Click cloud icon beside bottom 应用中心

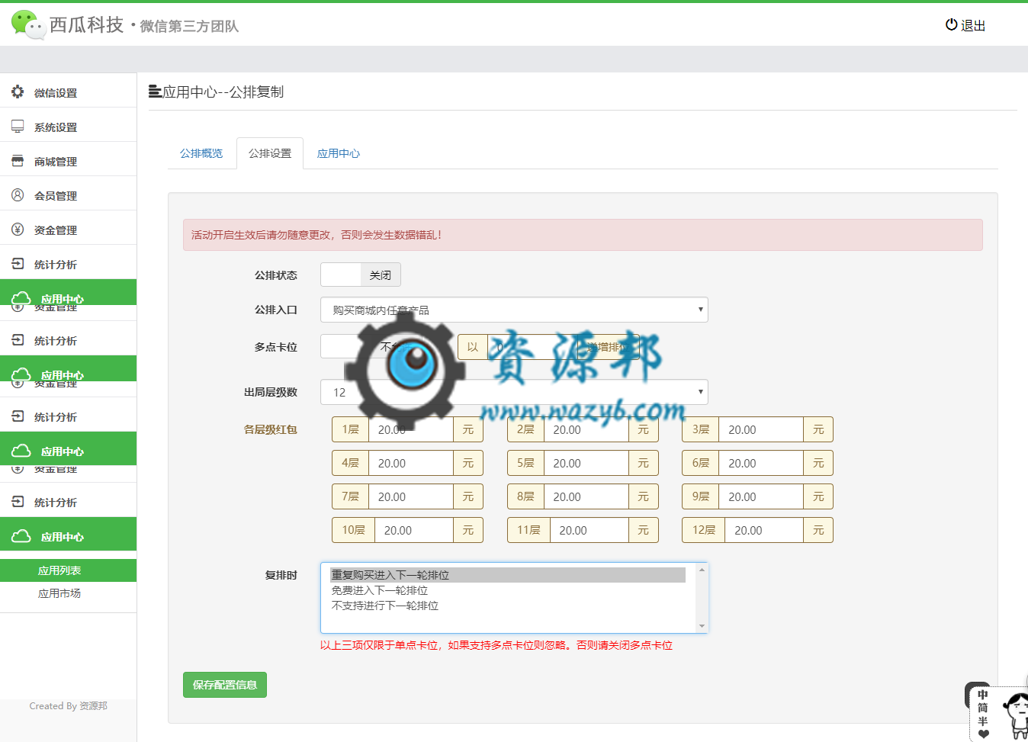click(21, 536)
